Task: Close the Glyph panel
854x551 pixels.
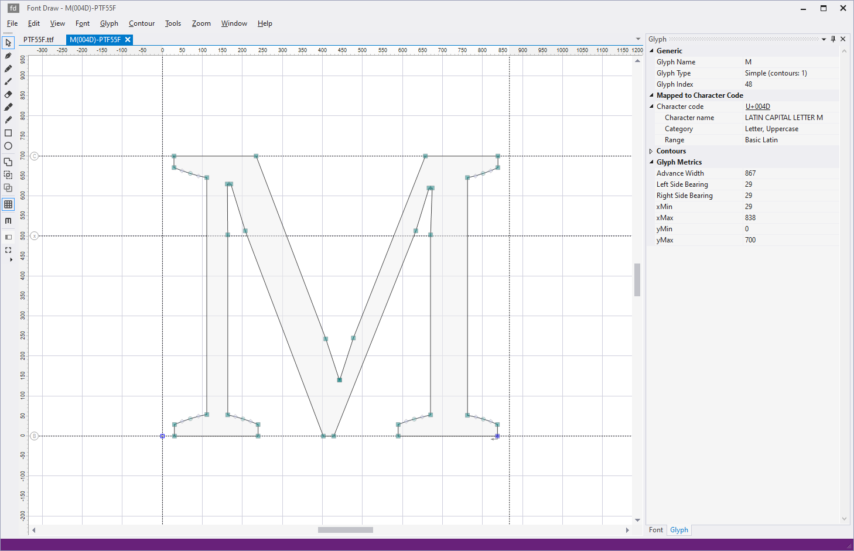Action: click(843, 39)
